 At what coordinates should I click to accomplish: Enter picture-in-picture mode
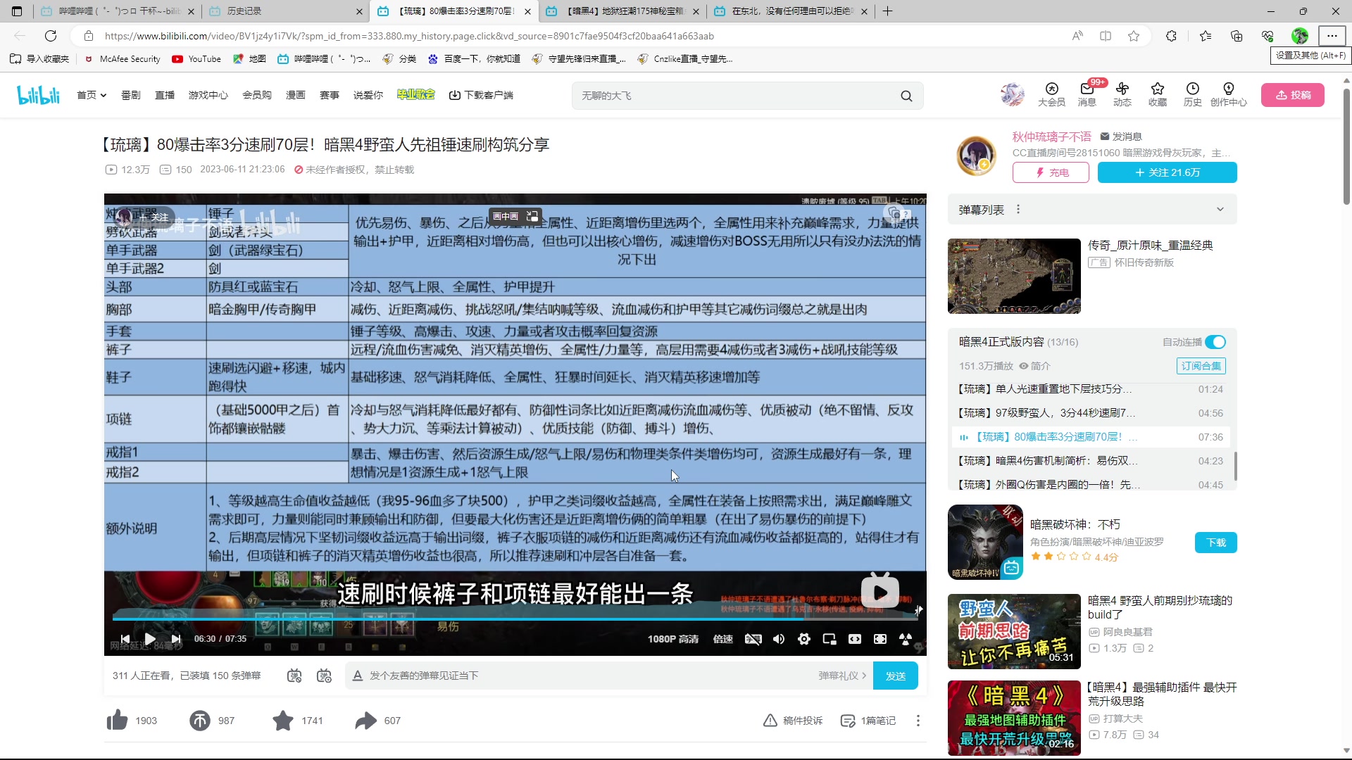830,639
